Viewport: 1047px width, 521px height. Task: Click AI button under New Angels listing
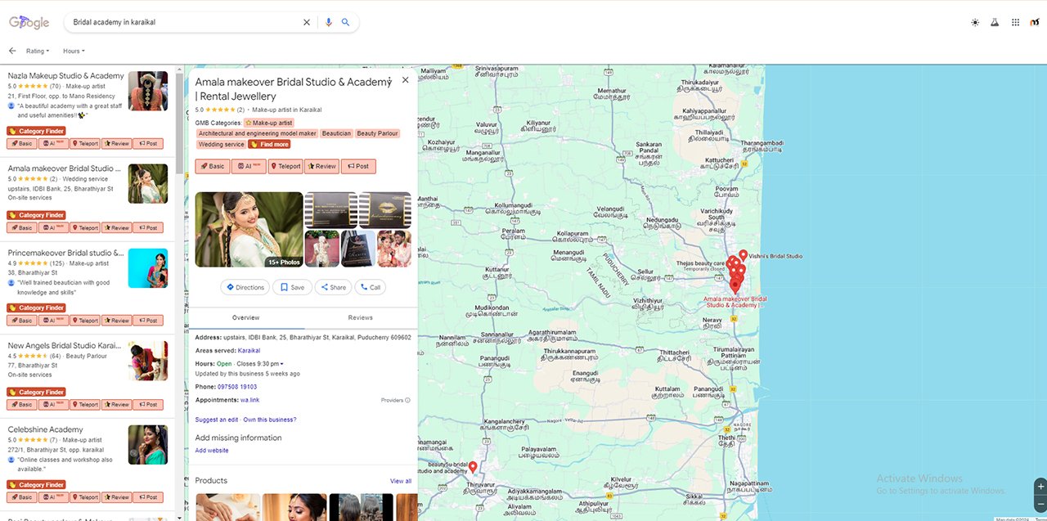(53, 404)
